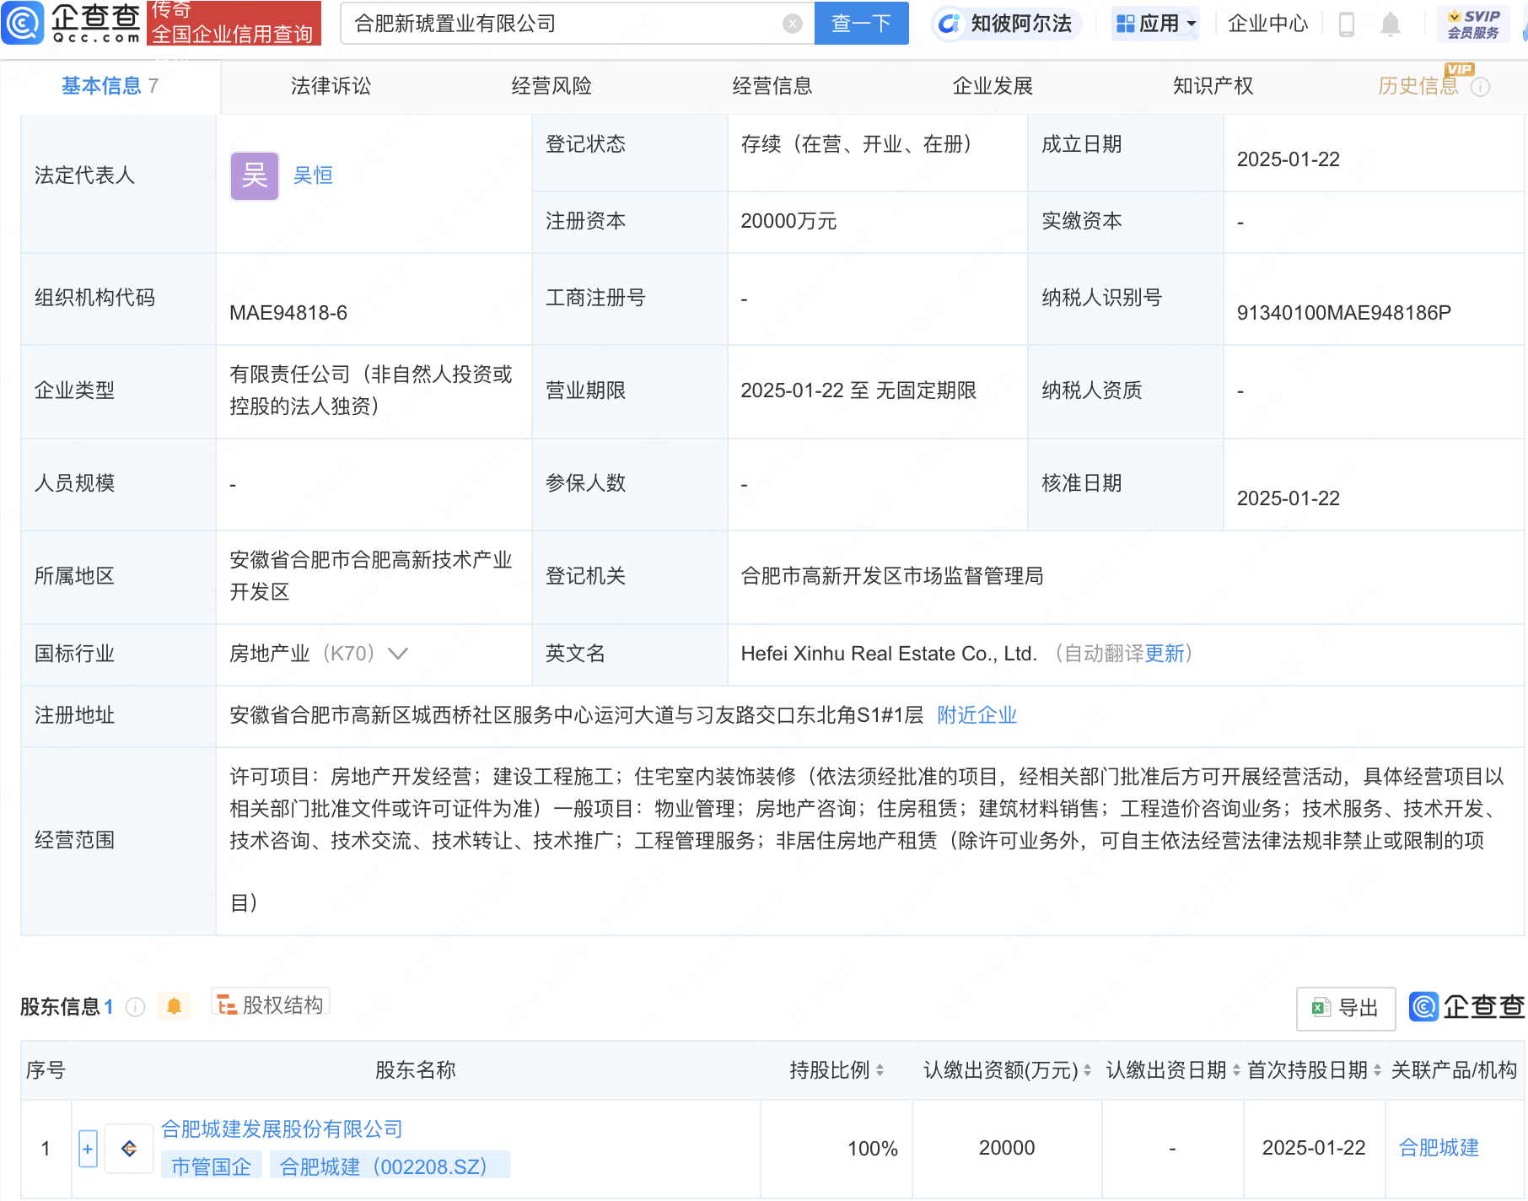1528x1201 pixels.
Task: Click the 查一下 search button
Action: [x=861, y=23]
